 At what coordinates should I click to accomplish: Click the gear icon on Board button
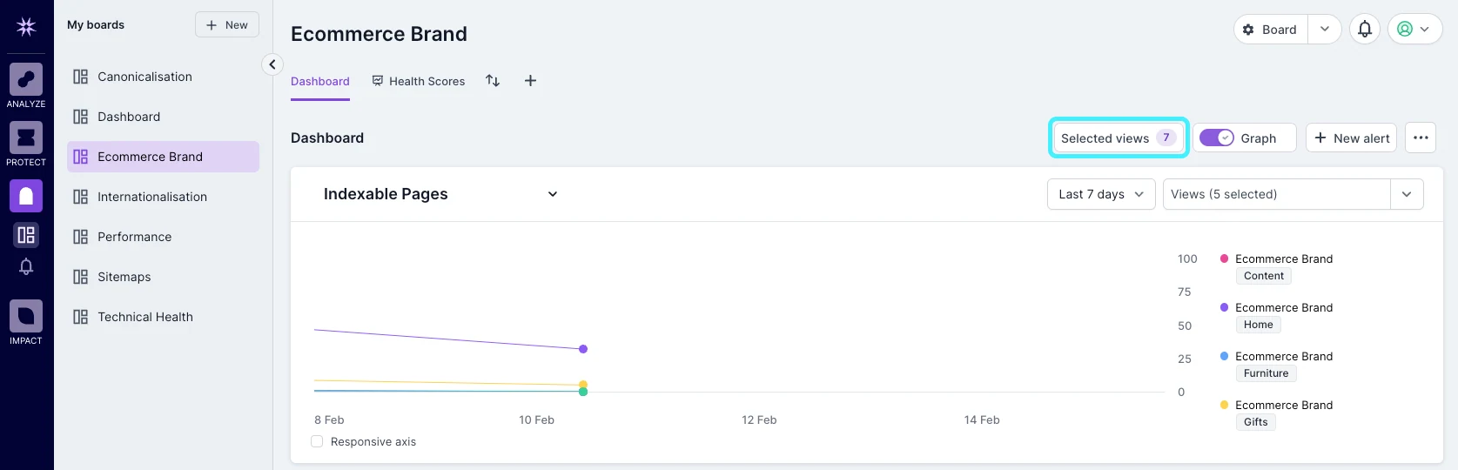(1248, 30)
